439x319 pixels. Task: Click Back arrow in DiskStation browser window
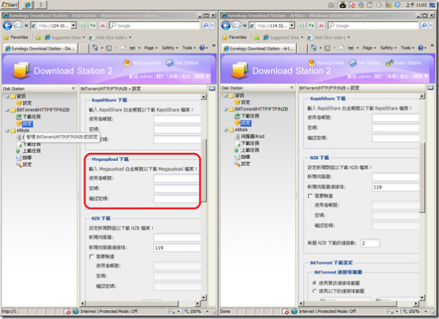pos(8,26)
